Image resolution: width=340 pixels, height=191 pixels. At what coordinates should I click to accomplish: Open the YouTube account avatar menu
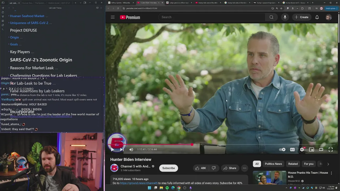click(329, 17)
